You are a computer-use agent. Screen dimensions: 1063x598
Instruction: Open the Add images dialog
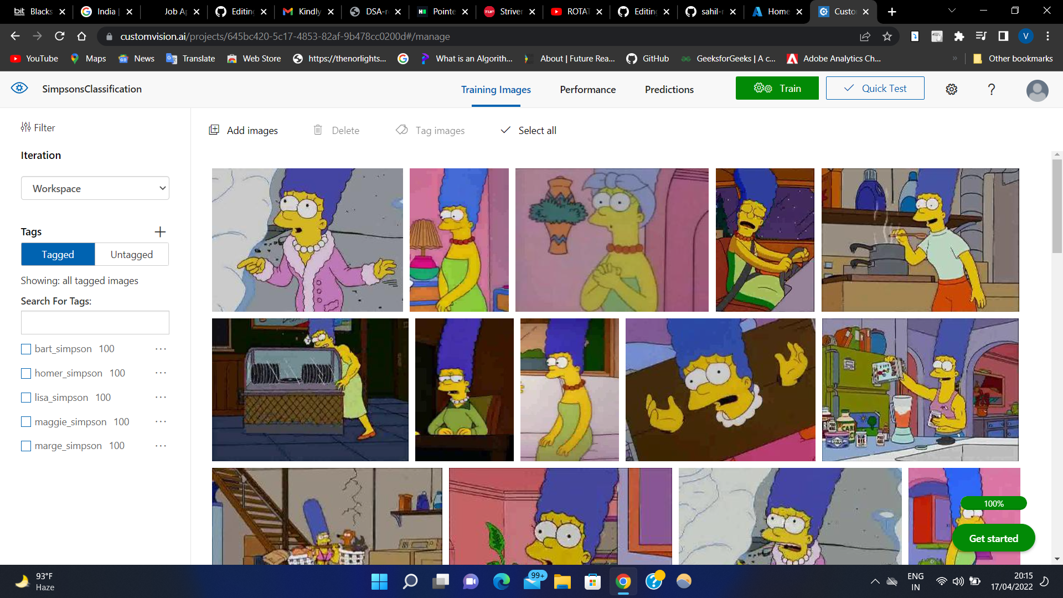[x=244, y=130]
